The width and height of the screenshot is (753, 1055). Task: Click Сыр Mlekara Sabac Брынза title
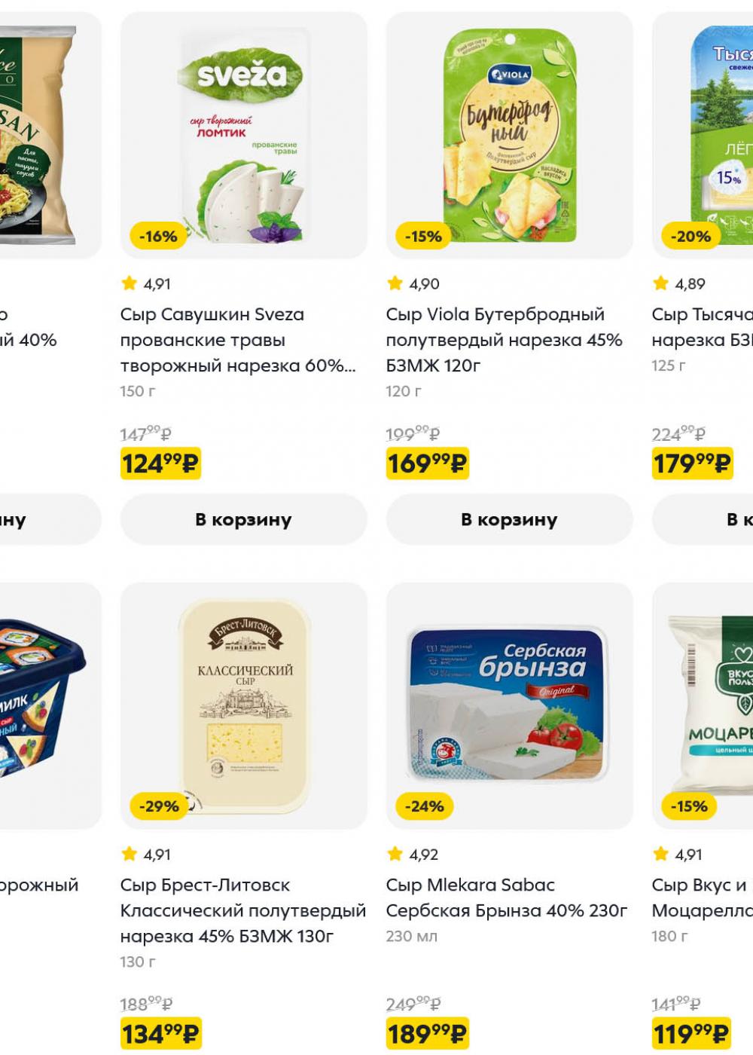506,898
